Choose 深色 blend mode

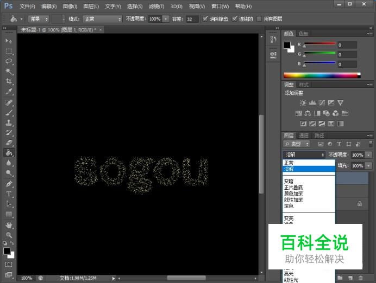(309, 206)
